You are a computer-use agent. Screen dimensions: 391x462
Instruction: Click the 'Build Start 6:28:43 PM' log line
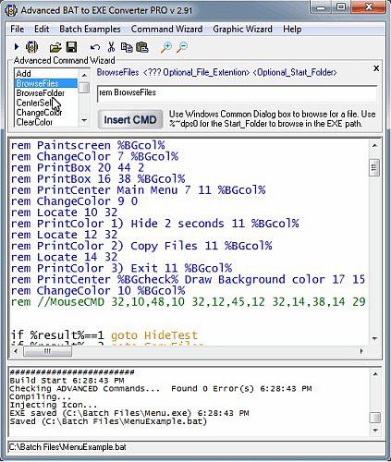pyautogui.click(x=67, y=381)
